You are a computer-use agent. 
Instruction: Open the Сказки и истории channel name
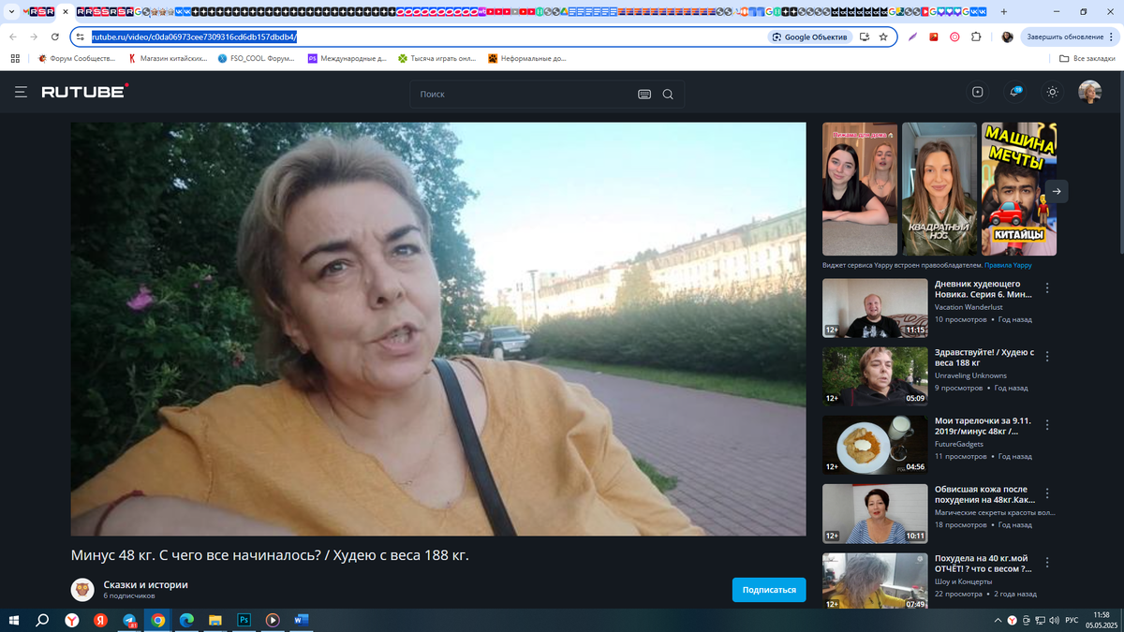pos(146,584)
